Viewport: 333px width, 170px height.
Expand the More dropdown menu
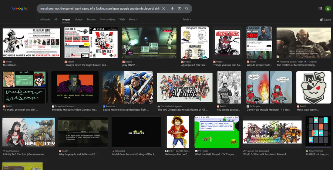pyautogui.click(x=133, y=20)
